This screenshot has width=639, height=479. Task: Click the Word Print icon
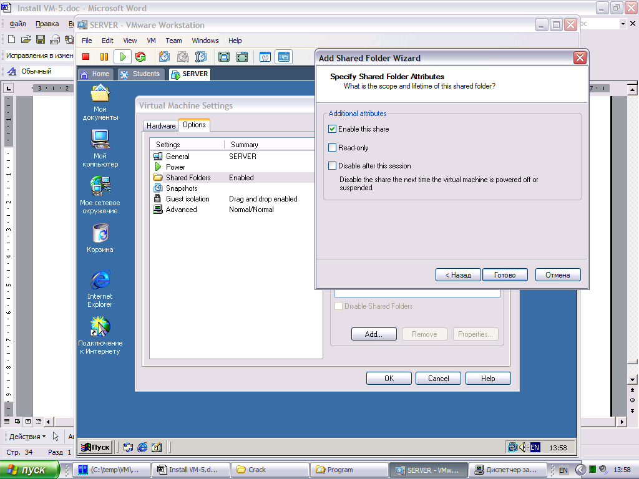tap(55, 39)
